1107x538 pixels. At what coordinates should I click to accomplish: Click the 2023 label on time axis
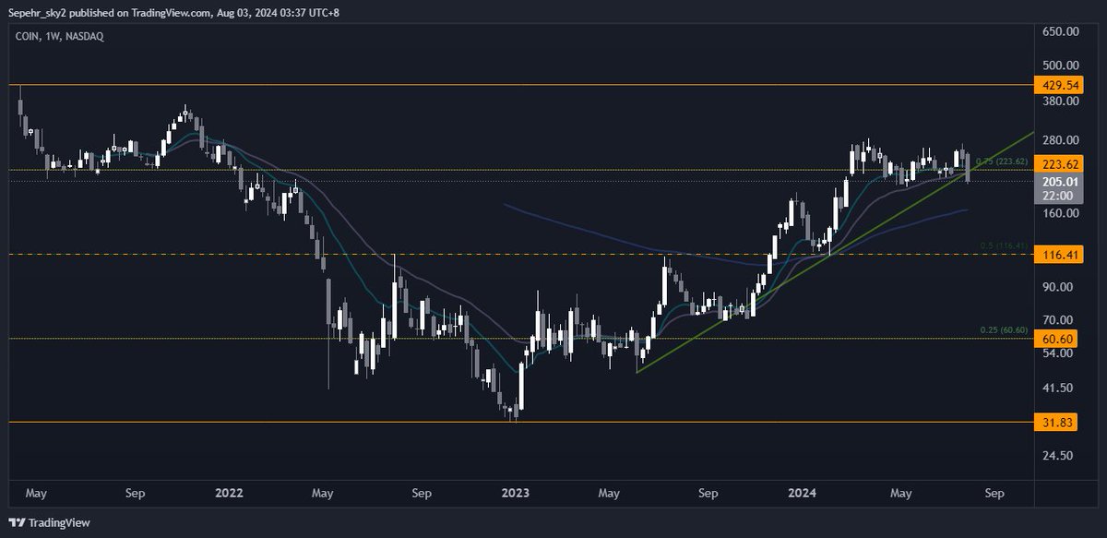click(515, 494)
